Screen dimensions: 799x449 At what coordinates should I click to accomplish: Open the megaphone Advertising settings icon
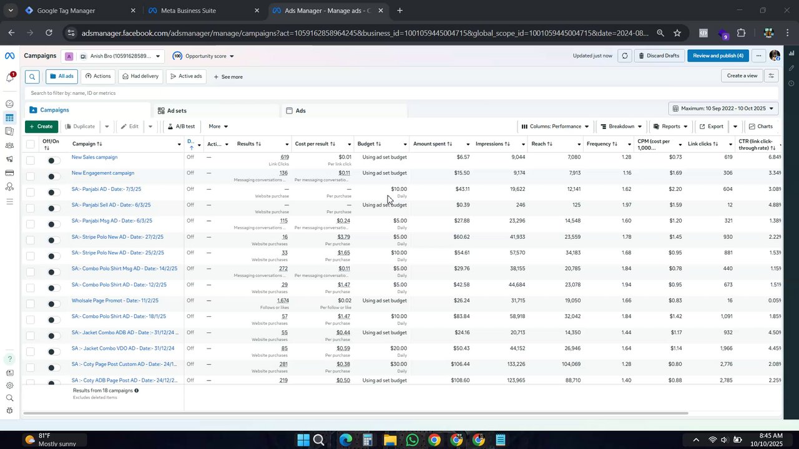click(9, 159)
